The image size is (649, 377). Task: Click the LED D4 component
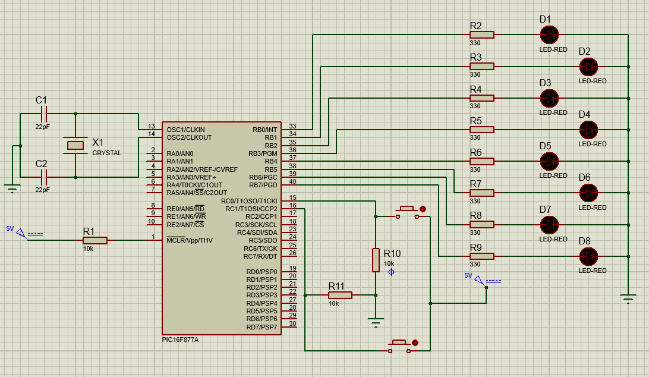588,130
